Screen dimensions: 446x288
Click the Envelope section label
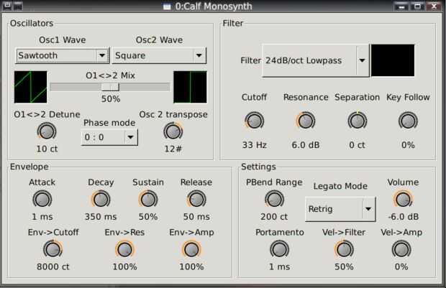(x=29, y=167)
